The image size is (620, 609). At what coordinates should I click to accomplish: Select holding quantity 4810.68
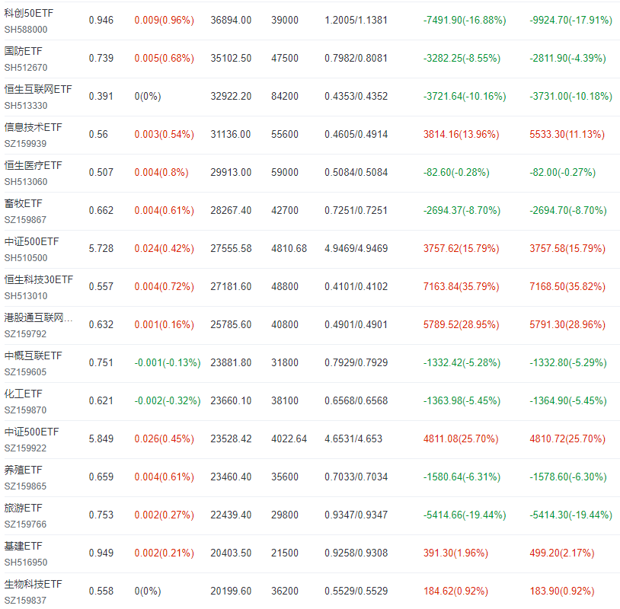point(289,248)
